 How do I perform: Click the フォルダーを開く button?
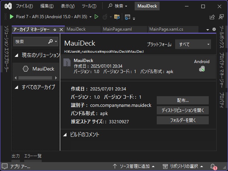coord(183,120)
